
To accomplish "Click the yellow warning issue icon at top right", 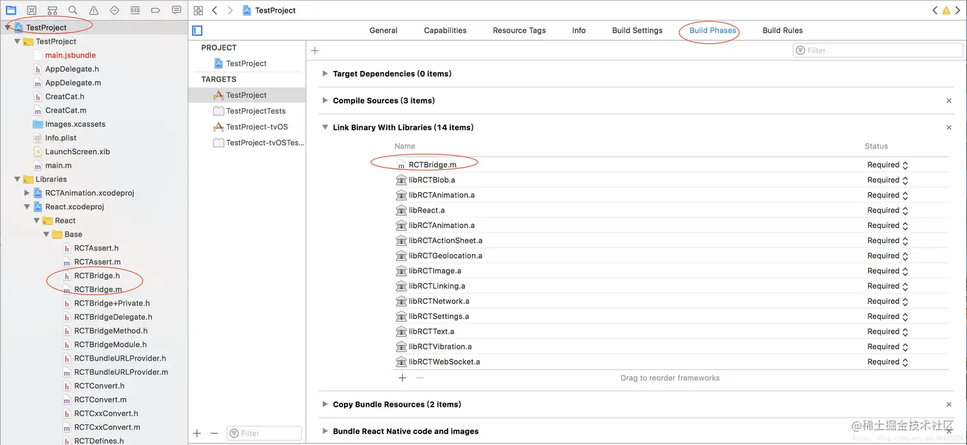I will [x=947, y=10].
